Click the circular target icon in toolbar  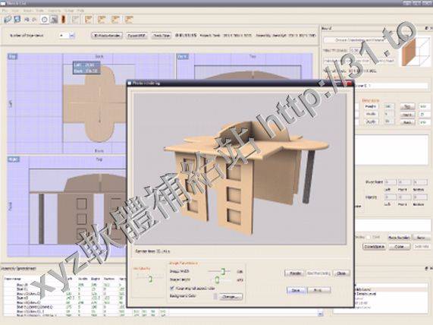[44, 19]
